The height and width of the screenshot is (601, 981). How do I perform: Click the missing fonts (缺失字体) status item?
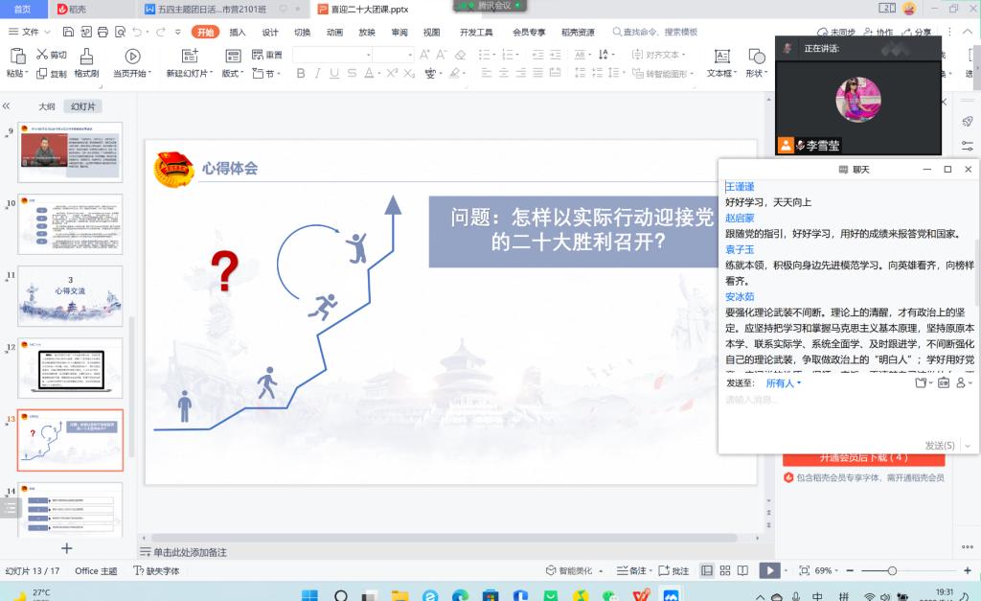click(x=156, y=570)
